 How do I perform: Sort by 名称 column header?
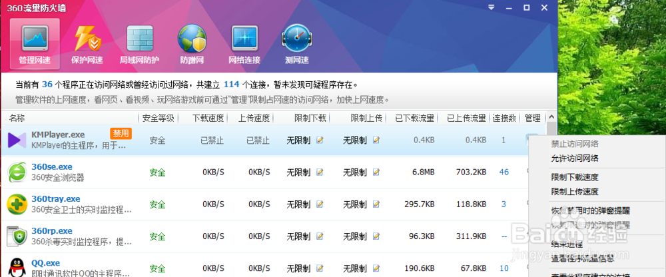17,118
